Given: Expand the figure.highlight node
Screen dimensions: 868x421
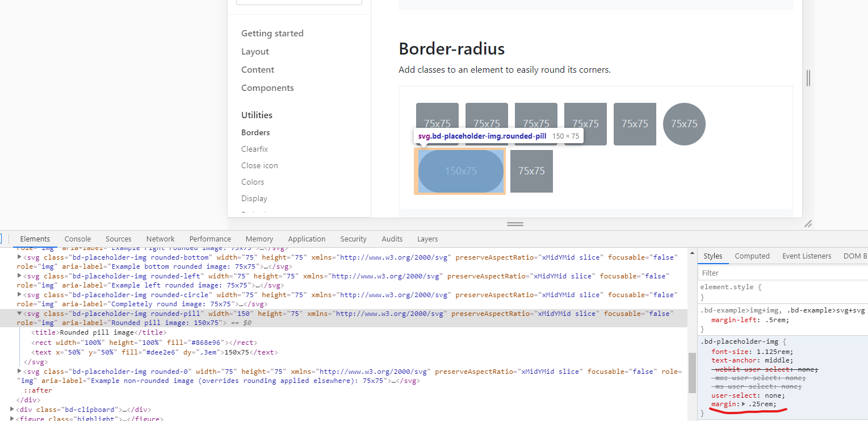Looking at the screenshot, I should [x=13, y=418].
